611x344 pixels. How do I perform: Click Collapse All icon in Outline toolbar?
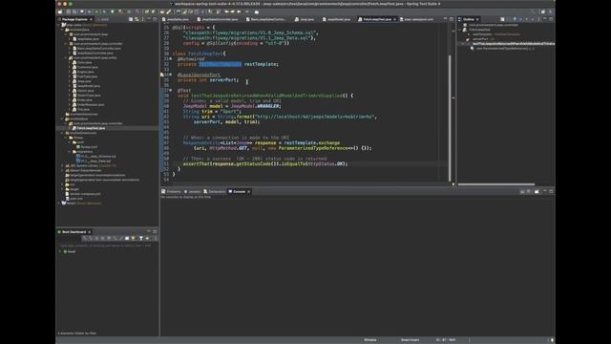(x=503, y=19)
